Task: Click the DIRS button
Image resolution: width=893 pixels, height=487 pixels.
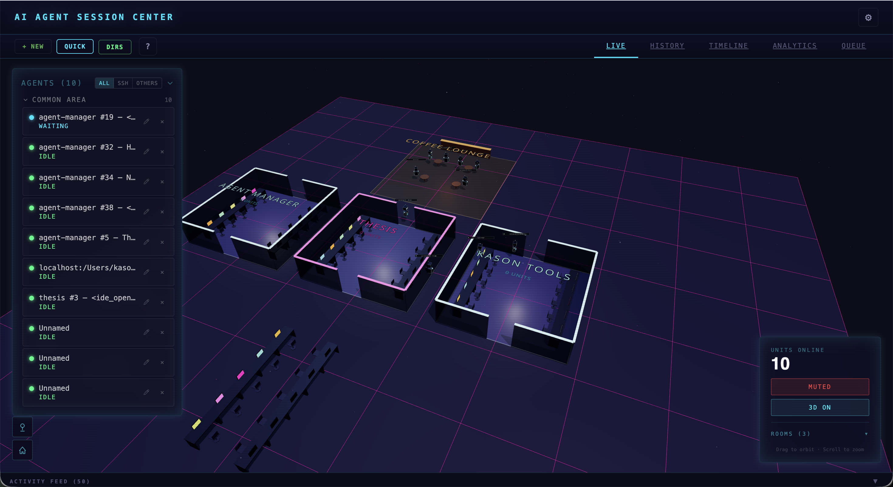Action: 115,47
